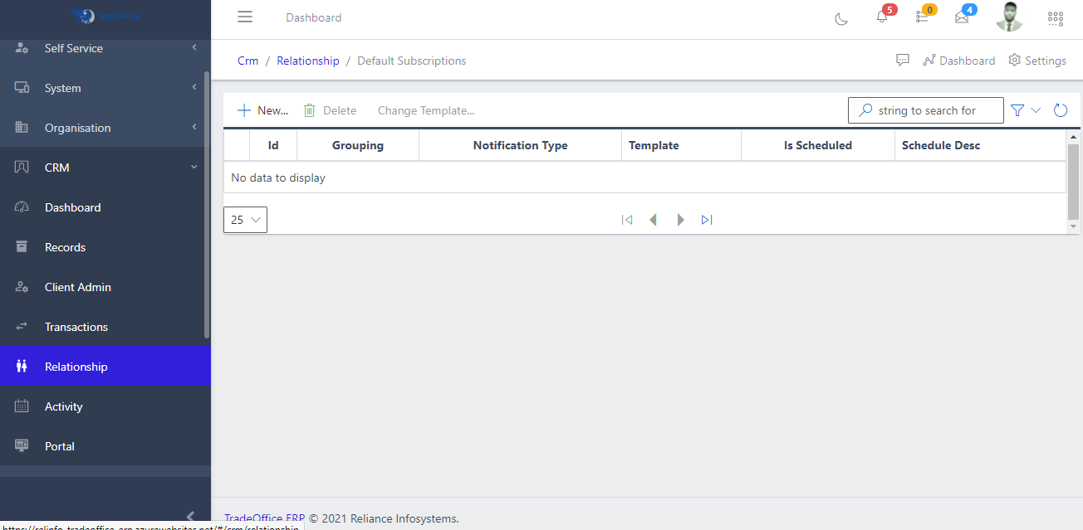1083x530 pixels.
Task: Open the notifications bell showing 5 alerts
Action: click(x=882, y=17)
